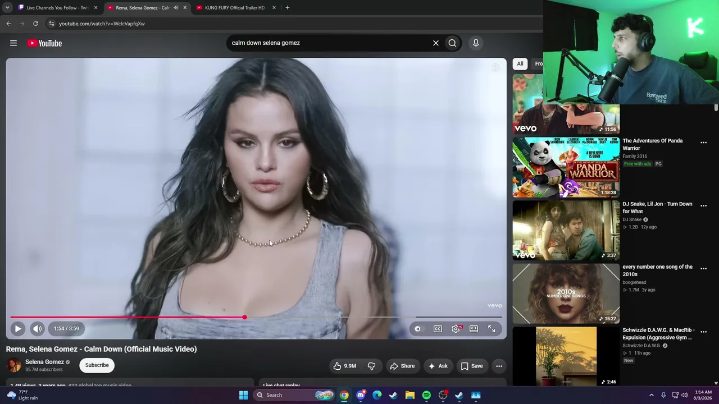Viewport: 719px width, 404px height.
Task: Switch to theater mode
Action: [x=474, y=329]
